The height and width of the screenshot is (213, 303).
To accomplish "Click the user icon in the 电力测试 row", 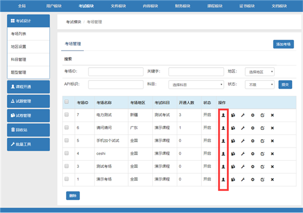I will pyautogui.click(x=223, y=115).
